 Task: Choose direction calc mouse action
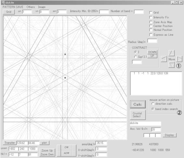(153, 104)
